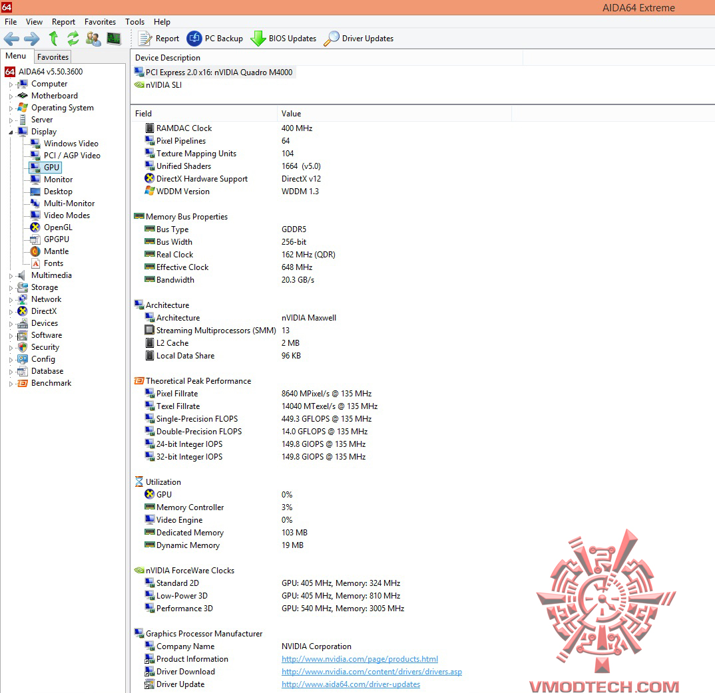Expand the DirectX tree node
This screenshot has width=715, height=693.
(x=11, y=312)
